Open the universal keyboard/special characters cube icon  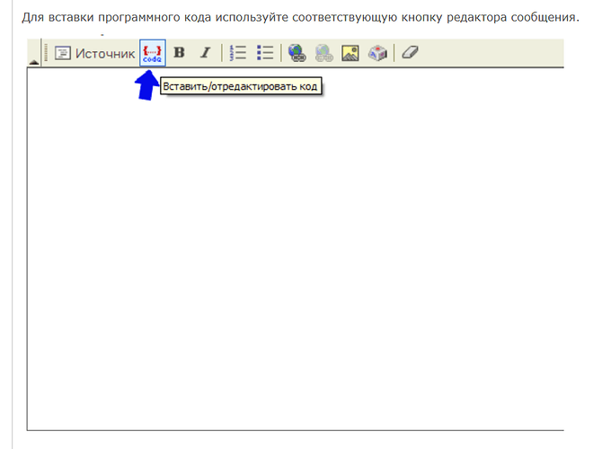coord(377,53)
